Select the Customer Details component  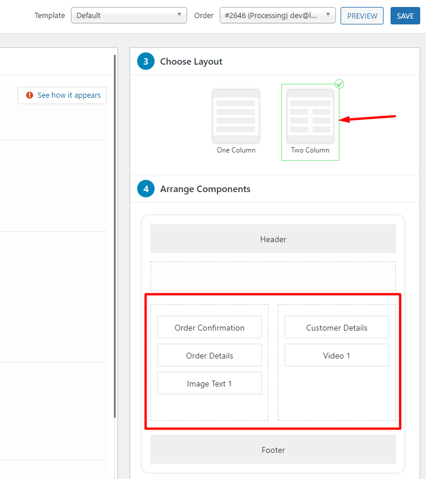click(x=336, y=328)
